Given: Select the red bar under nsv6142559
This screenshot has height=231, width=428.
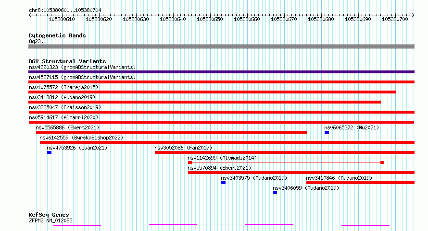Looking at the screenshot, I should (227, 142).
